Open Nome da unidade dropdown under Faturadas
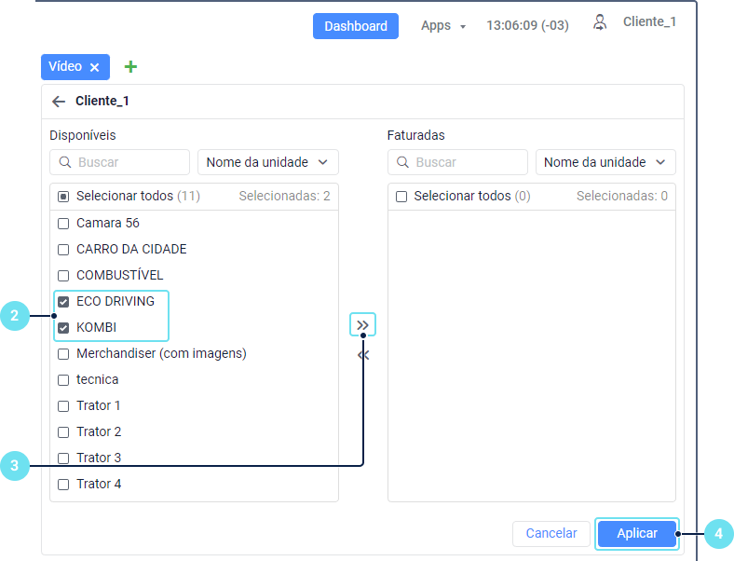Image resolution: width=734 pixels, height=561 pixels. coord(605,162)
